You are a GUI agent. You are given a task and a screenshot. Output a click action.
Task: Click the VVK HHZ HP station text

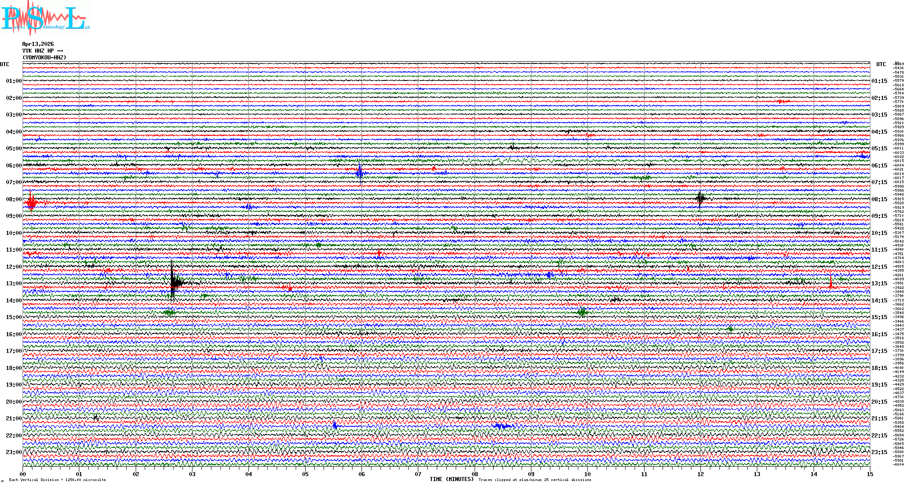[43, 51]
